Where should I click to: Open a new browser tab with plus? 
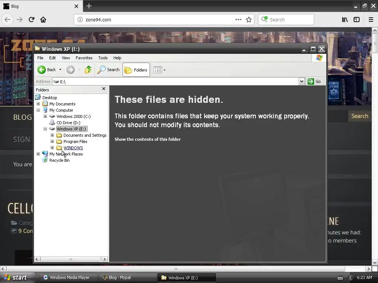[89, 6]
